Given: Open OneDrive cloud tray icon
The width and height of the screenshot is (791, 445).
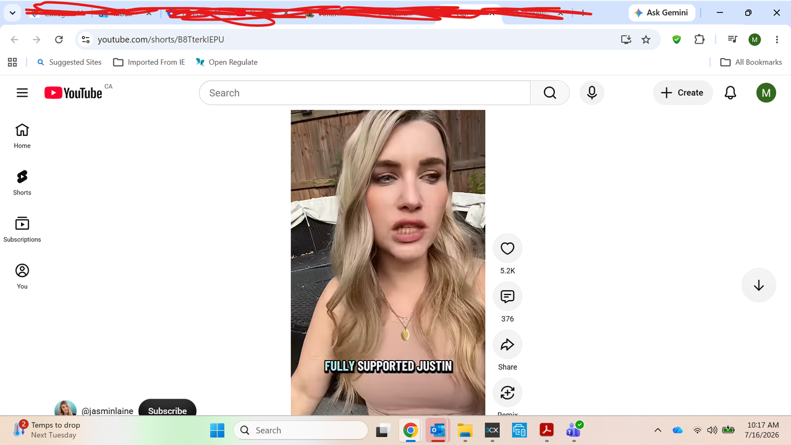Looking at the screenshot, I should pyautogui.click(x=677, y=430).
